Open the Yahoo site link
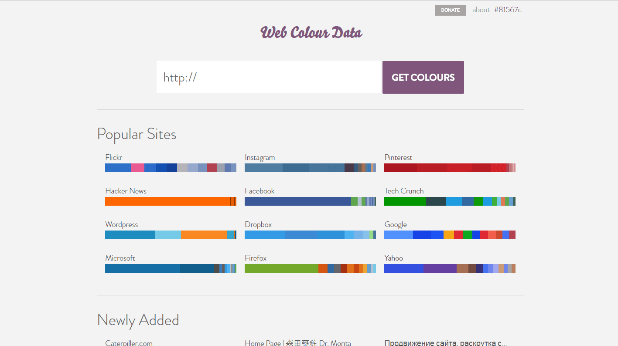 coord(393,258)
